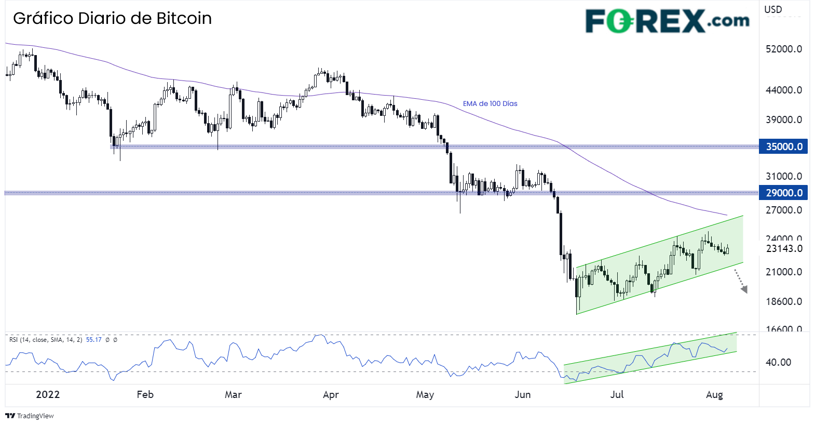
Task: Click the RSI value 55.17
Action: click(x=94, y=340)
